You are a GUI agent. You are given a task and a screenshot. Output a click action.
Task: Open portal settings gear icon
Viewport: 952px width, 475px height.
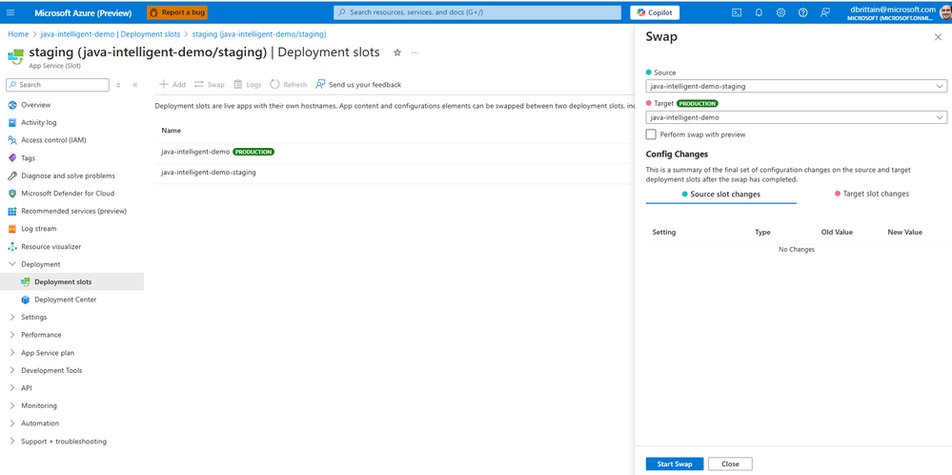(x=780, y=12)
